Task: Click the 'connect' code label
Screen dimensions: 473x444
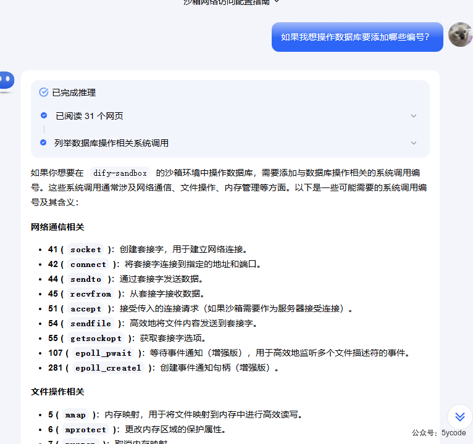Action: click(x=88, y=264)
